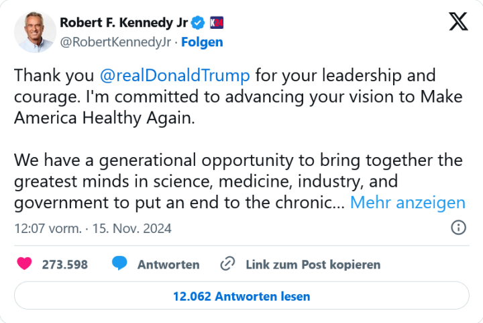Open the @RobertKennedyJr handle link

point(115,42)
